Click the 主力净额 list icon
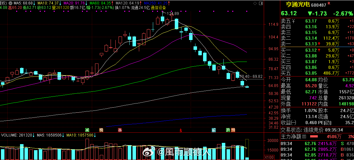Viewport: 354px width, 160px height. tap(304, 137)
